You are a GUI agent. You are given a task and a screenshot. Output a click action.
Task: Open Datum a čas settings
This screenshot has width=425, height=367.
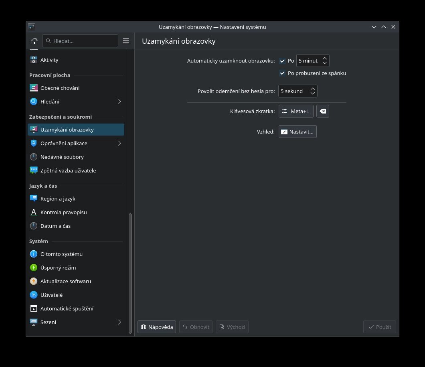pos(55,226)
